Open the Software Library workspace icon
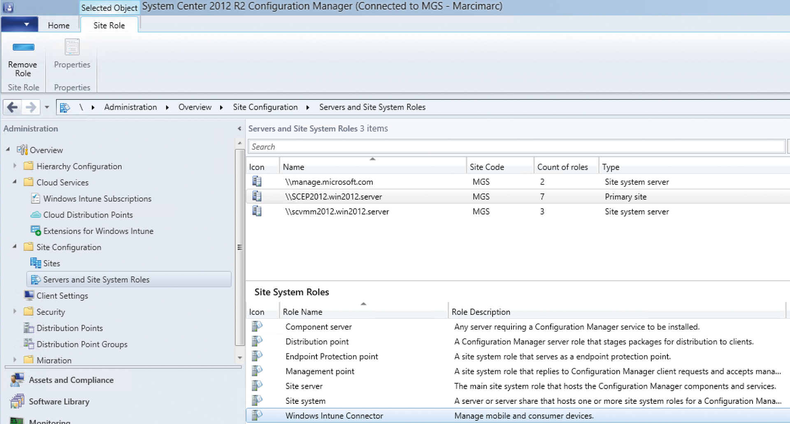 (17, 401)
